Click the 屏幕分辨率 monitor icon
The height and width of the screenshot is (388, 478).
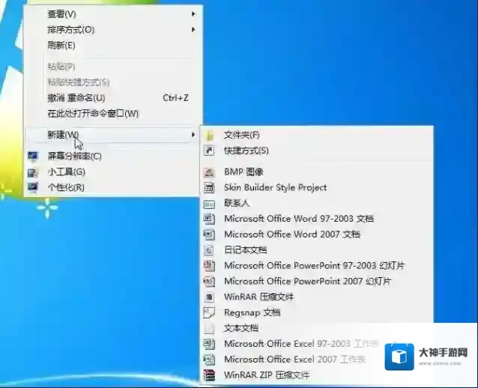(33, 157)
